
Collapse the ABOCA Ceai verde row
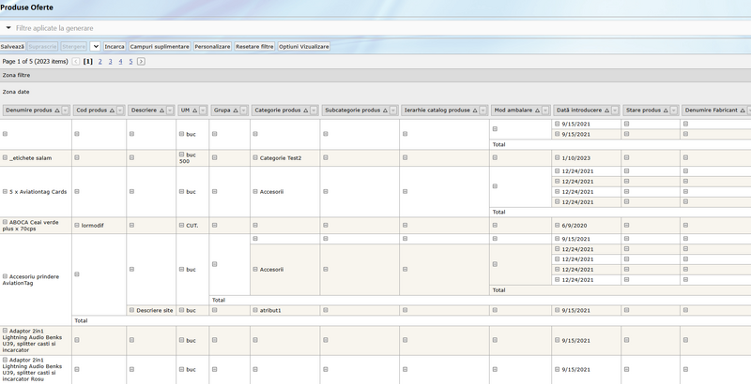pyautogui.click(x=5, y=223)
